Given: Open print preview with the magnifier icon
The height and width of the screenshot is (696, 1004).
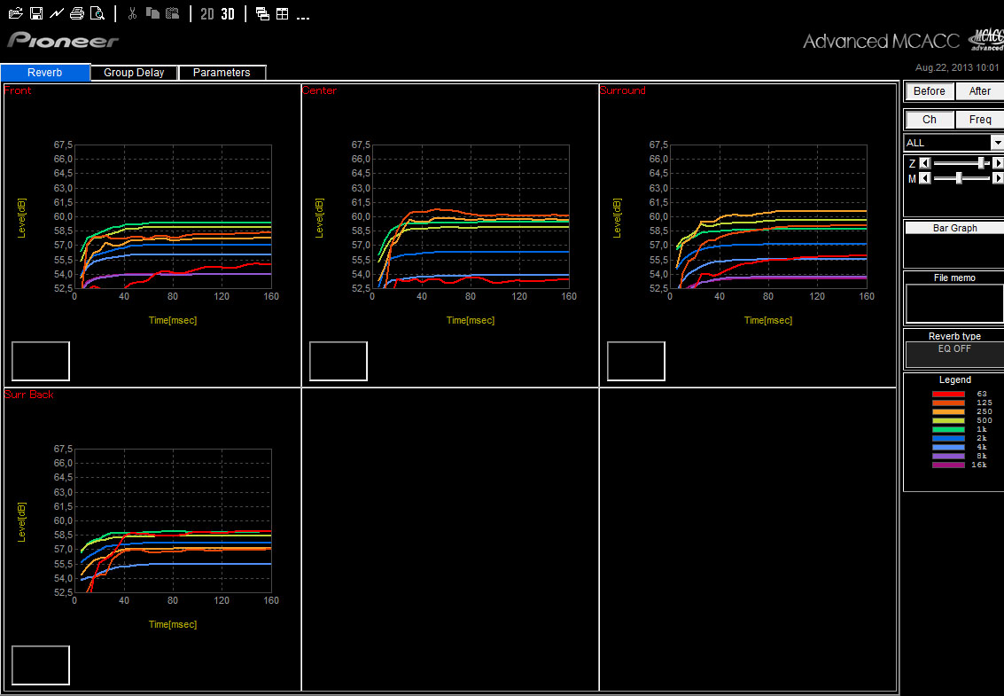Looking at the screenshot, I should coord(97,13).
